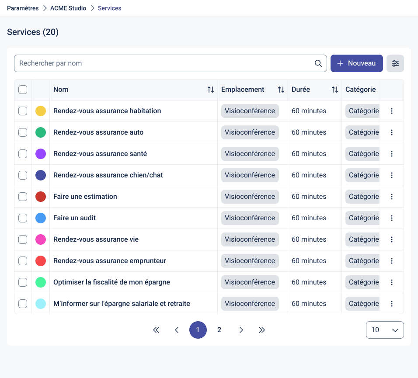Sort by Emplacement column arrows
418x378 pixels.
(x=281, y=90)
